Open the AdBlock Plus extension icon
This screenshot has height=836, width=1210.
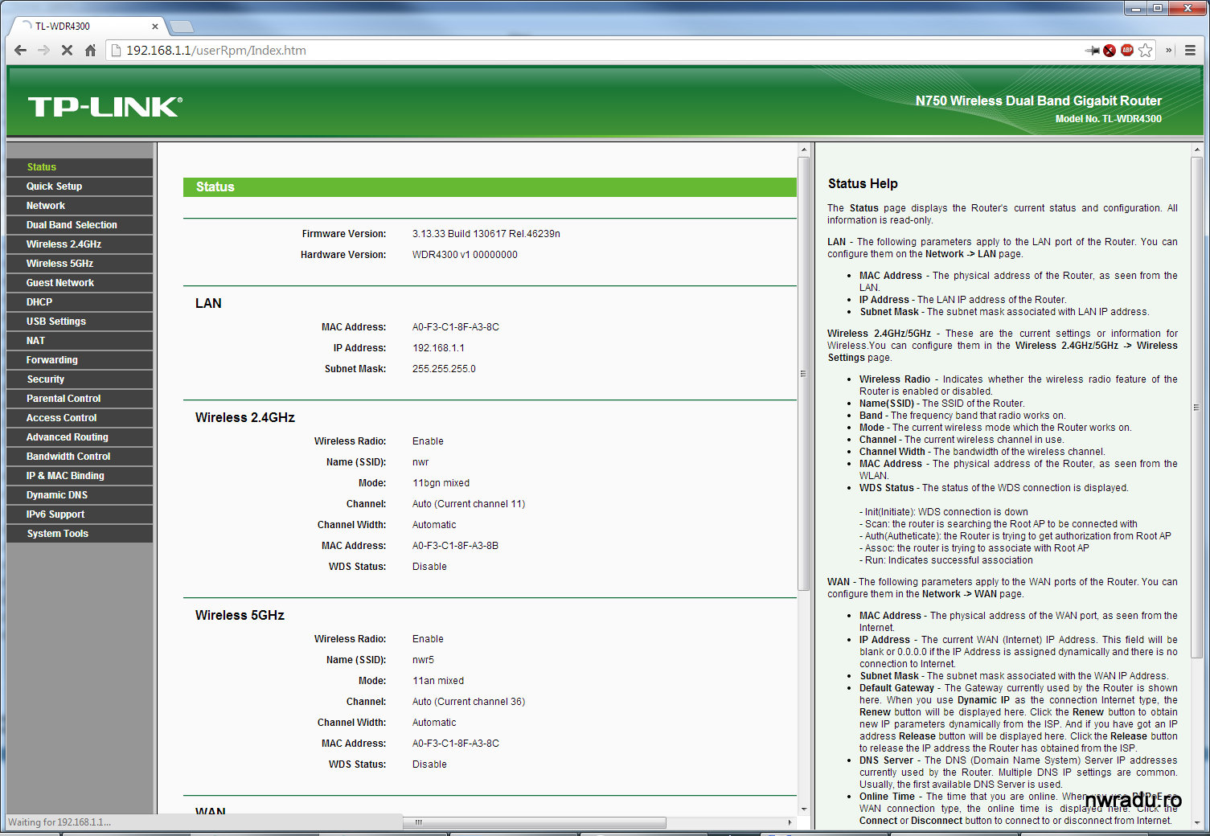(x=1127, y=50)
